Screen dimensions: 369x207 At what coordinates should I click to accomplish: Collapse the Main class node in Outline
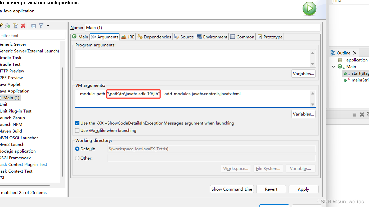click(333, 66)
